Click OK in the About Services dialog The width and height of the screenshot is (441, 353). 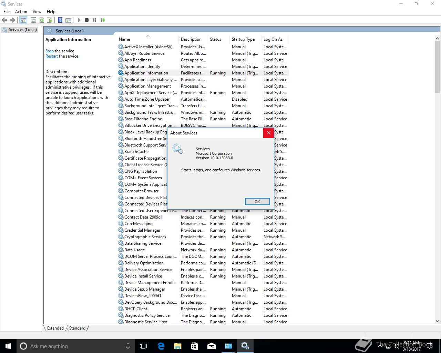coord(257,202)
